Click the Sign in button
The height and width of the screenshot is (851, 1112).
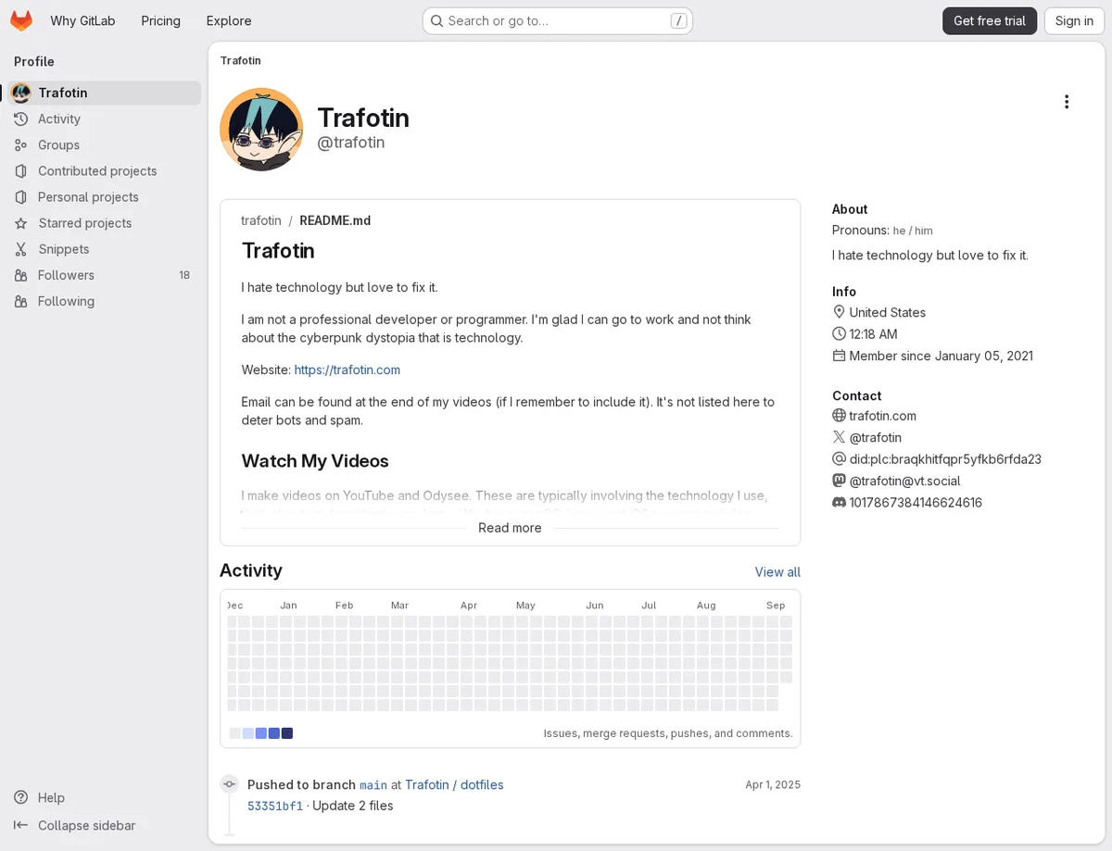tap(1074, 20)
